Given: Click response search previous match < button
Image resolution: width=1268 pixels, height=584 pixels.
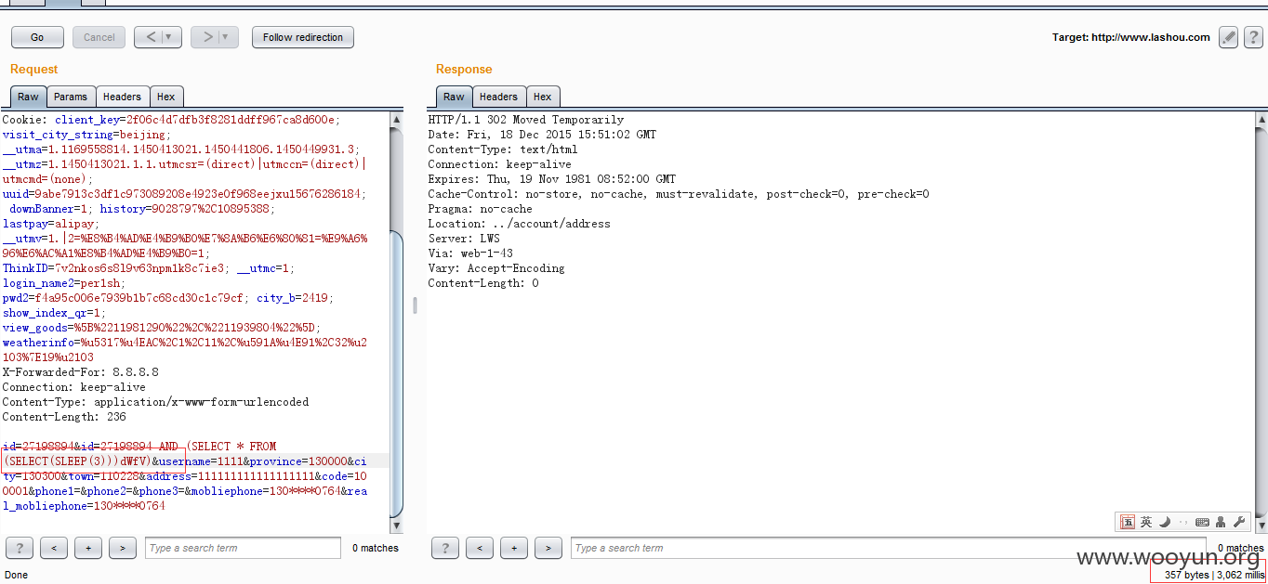Looking at the screenshot, I should point(480,548).
